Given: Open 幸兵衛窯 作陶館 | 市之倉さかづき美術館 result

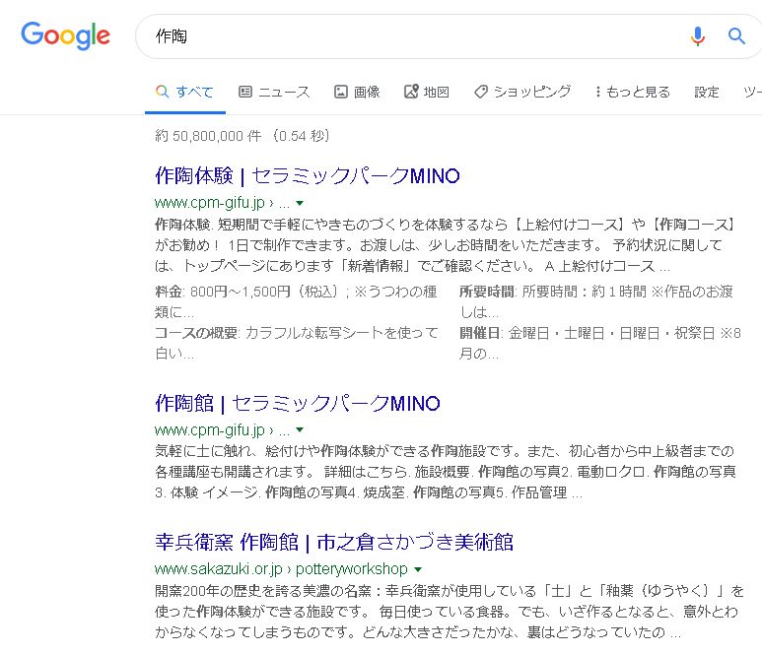Looking at the screenshot, I should pyautogui.click(x=334, y=543).
